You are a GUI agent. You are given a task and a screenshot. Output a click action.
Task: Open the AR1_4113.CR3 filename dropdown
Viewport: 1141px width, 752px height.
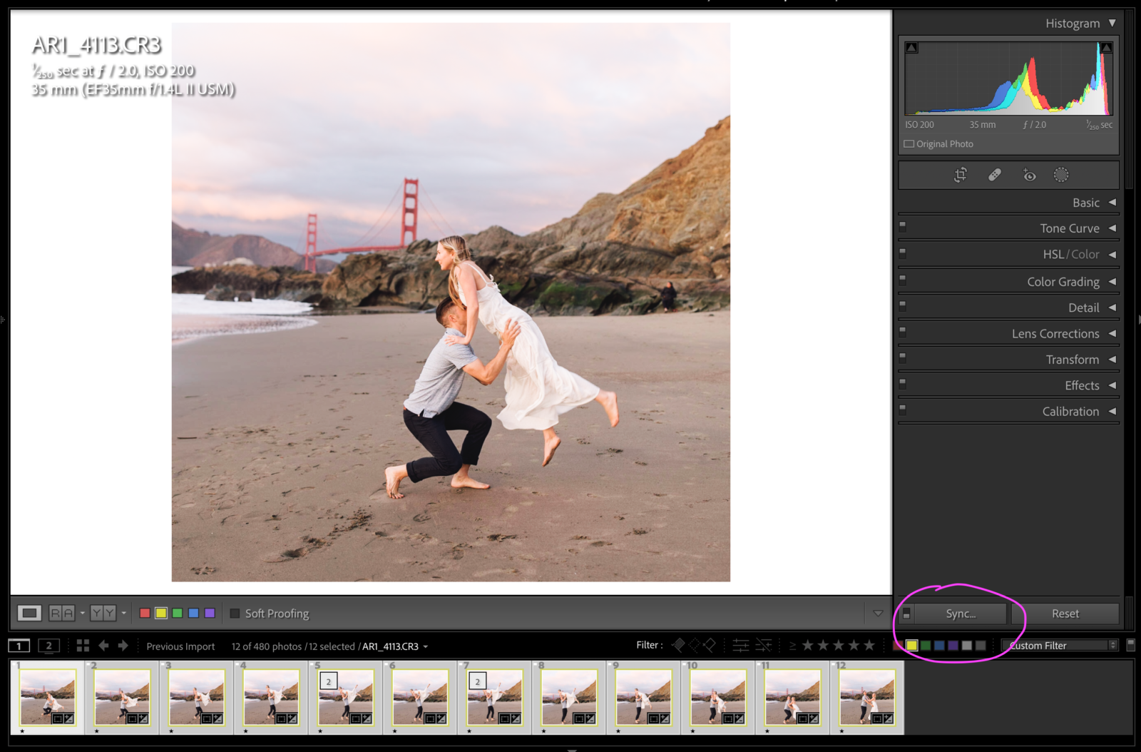[426, 646]
